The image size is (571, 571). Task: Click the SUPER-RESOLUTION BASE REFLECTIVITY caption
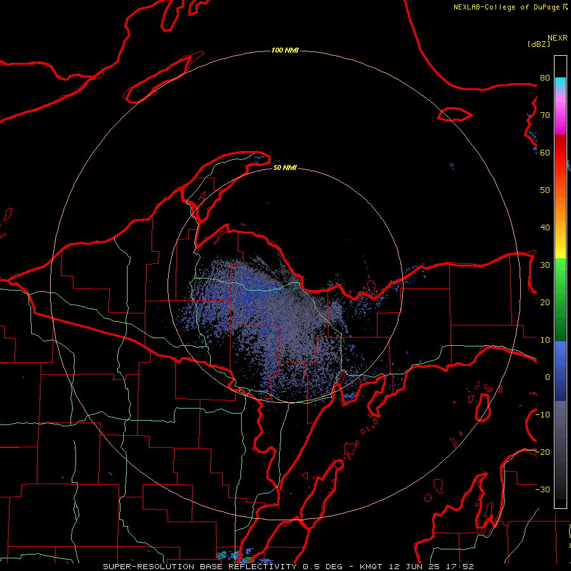click(200, 567)
